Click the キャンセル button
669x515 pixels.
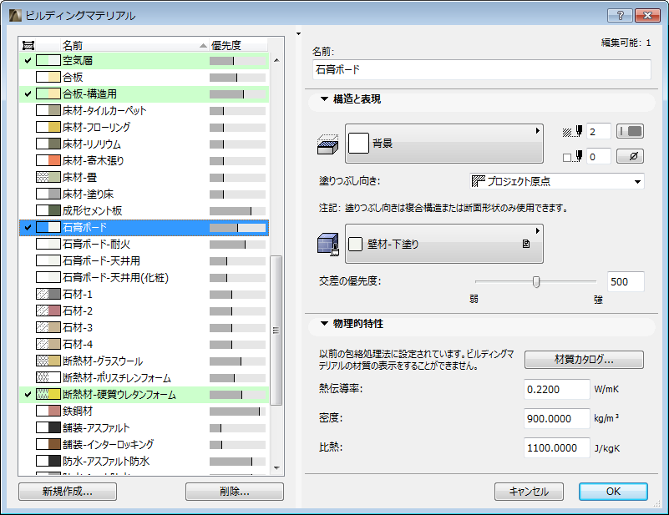[x=529, y=492]
